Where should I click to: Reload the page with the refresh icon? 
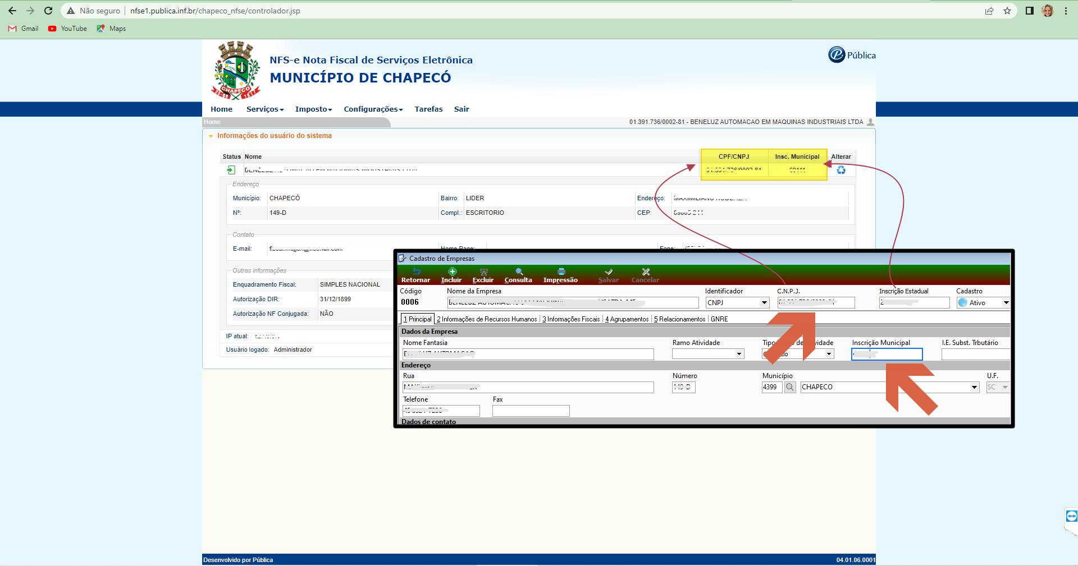point(48,11)
